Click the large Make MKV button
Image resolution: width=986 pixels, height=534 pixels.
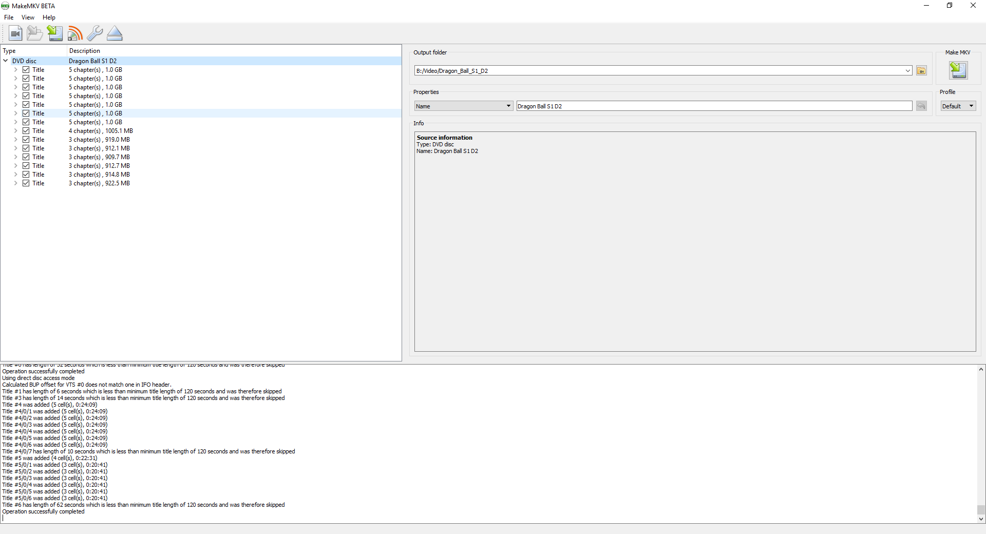[x=958, y=70]
